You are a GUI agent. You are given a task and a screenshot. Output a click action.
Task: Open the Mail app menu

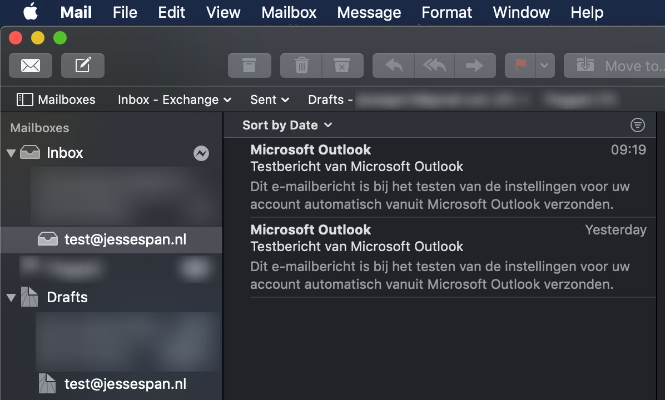click(x=76, y=12)
